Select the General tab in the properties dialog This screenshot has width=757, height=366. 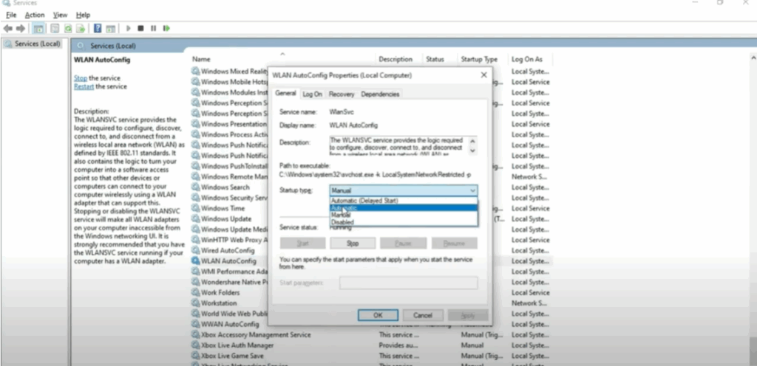(285, 94)
